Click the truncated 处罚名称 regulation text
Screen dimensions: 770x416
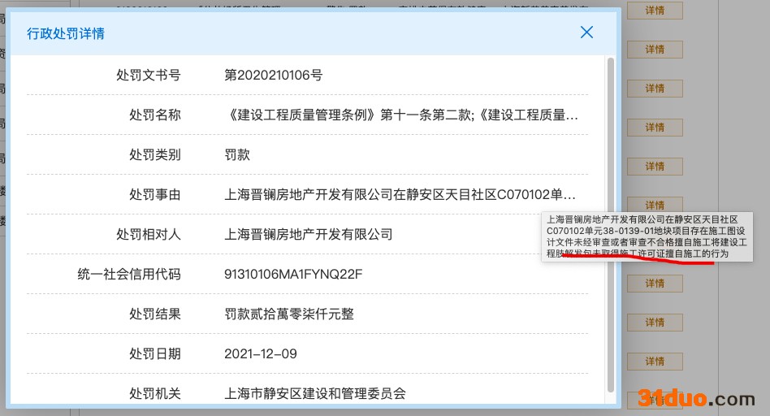401,115
